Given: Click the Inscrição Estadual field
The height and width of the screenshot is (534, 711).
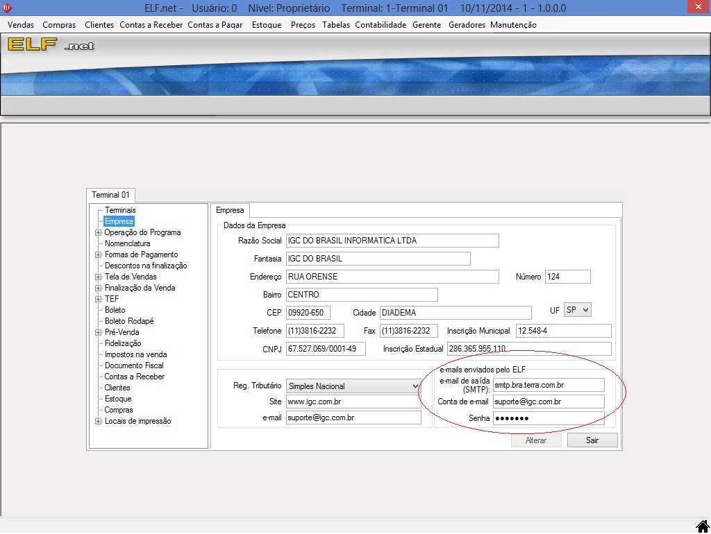Looking at the screenshot, I should coord(529,349).
